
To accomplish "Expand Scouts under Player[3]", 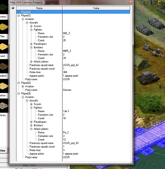I will pyautogui.click(x=31, y=104).
